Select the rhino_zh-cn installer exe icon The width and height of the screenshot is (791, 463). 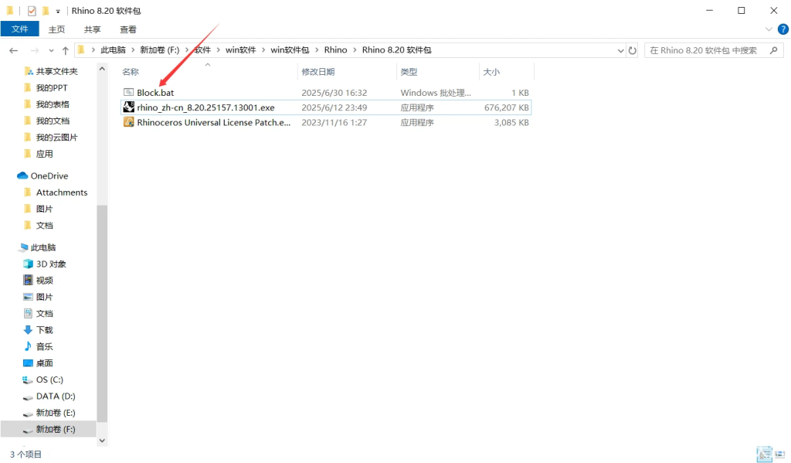point(129,107)
